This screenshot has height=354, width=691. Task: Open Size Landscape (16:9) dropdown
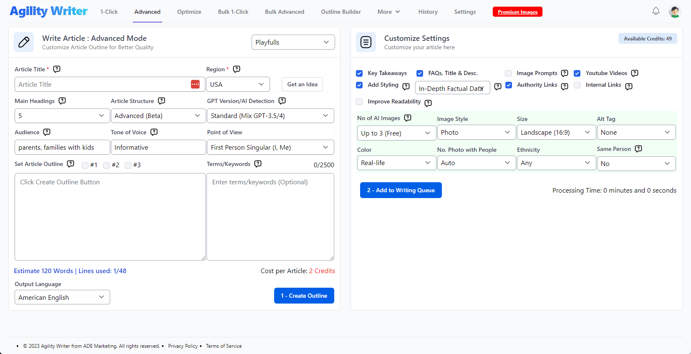pos(556,132)
